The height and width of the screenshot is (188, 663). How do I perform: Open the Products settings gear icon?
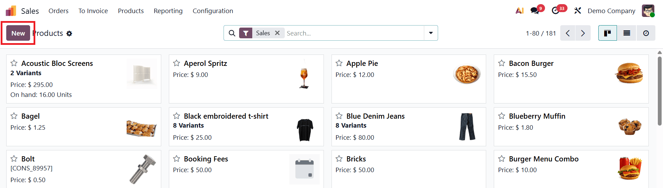click(x=69, y=33)
